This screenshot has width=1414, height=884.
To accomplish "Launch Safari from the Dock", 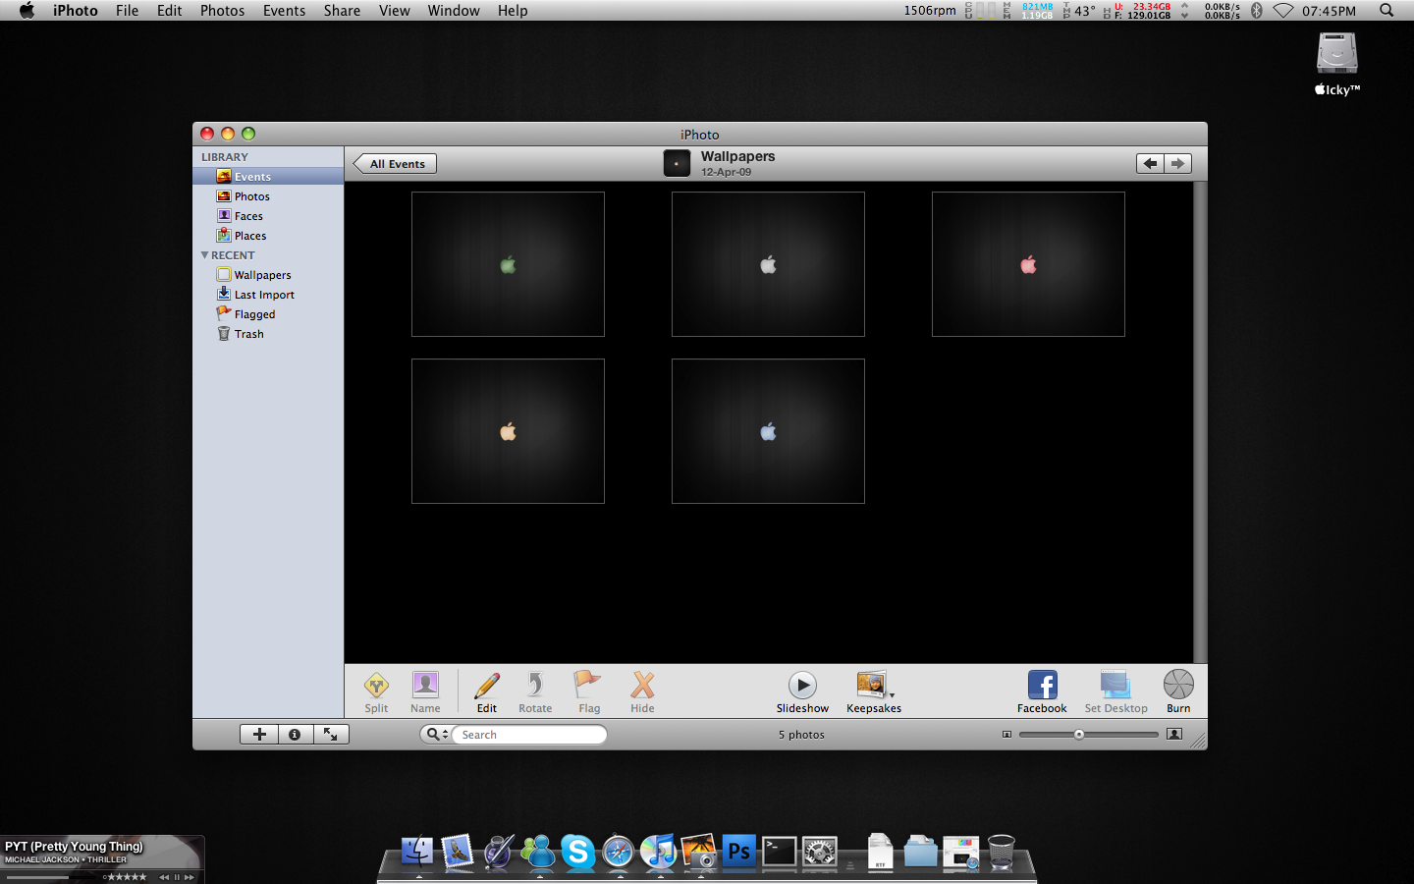I will [619, 852].
